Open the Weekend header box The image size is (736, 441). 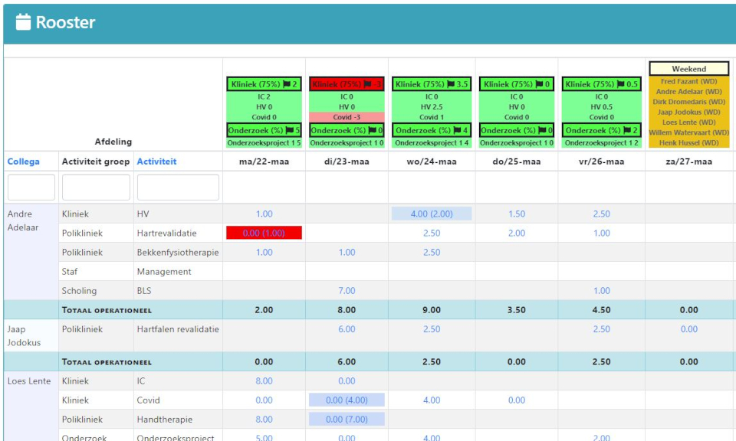[x=688, y=69]
